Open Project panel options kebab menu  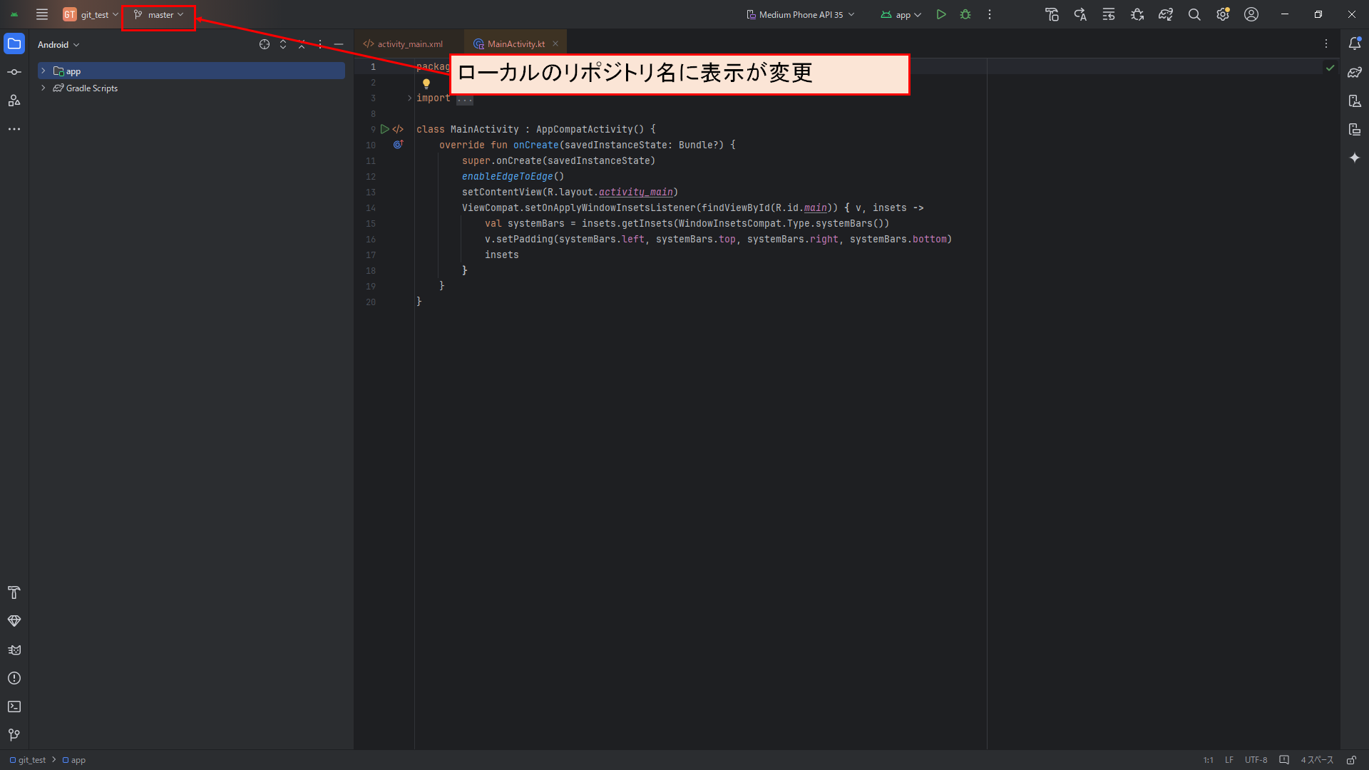pos(320,44)
